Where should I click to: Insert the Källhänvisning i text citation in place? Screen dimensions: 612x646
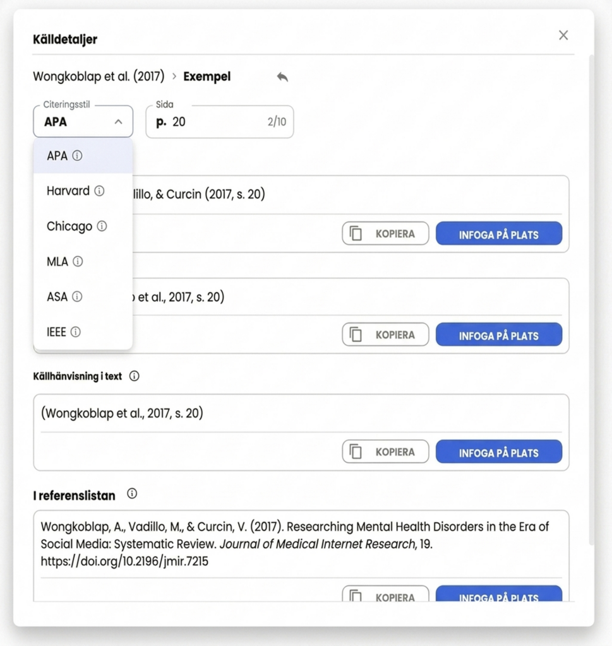pyautogui.click(x=498, y=452)
